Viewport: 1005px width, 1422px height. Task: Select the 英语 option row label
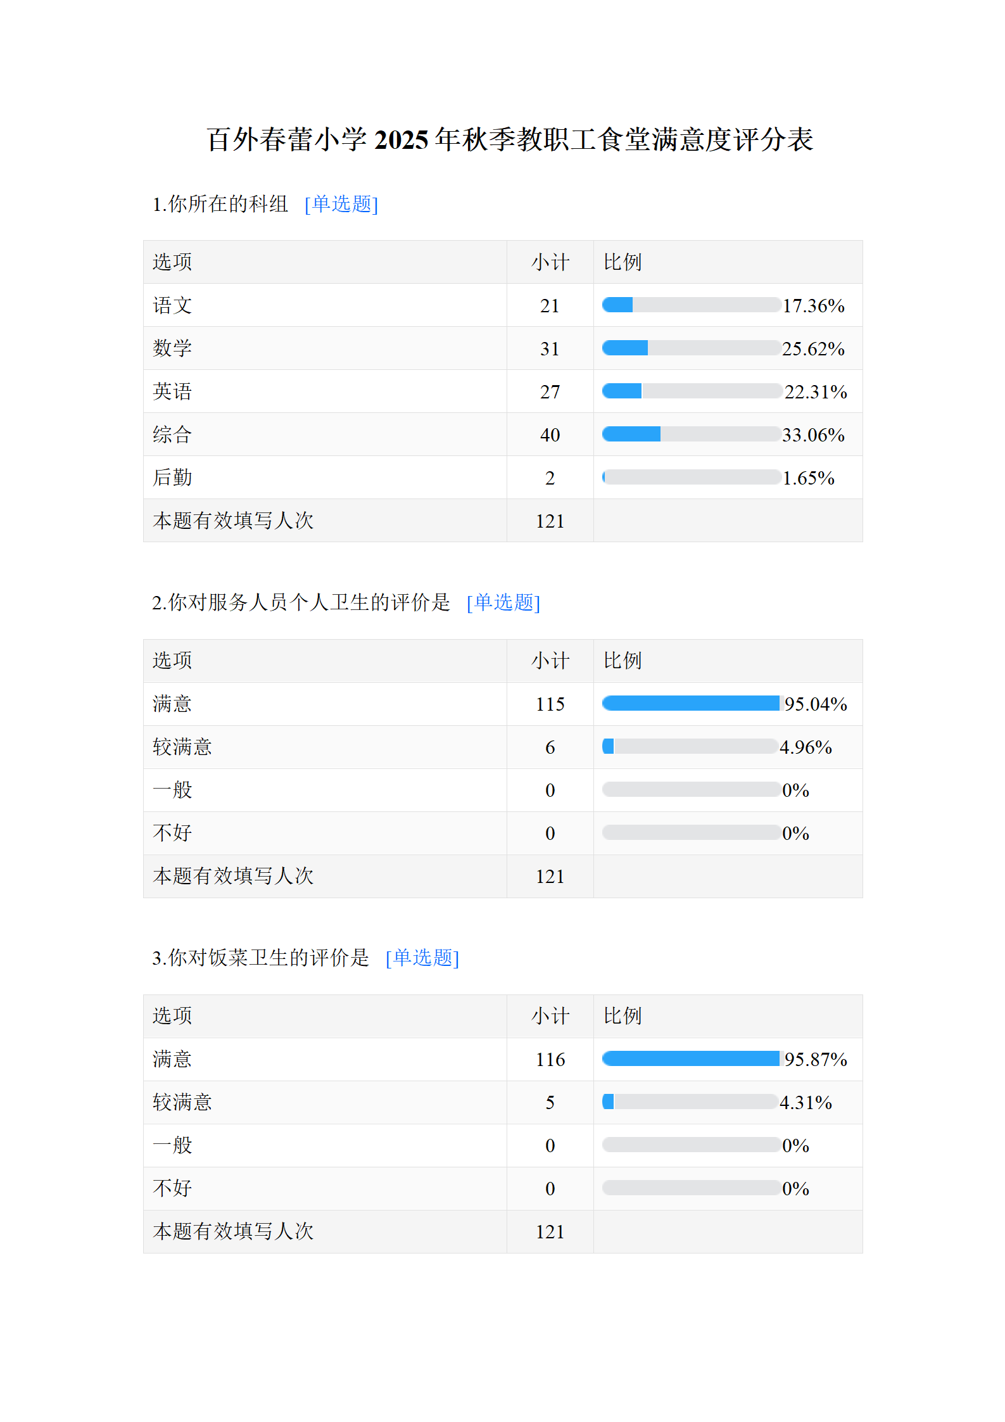172,391
